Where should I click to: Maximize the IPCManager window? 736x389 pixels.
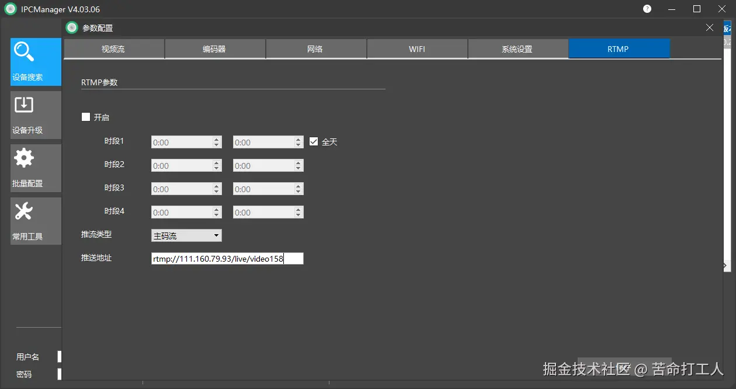(697, 9)
